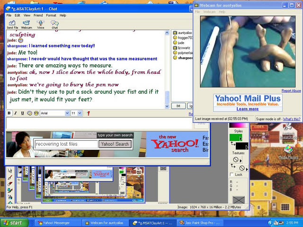This screenshot has height=227, width=303.
Task: Open the green foreground style swatch
Action: point(235,138)
